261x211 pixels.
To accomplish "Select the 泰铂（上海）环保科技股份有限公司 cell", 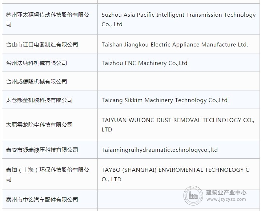I will (x=50, y=174).
